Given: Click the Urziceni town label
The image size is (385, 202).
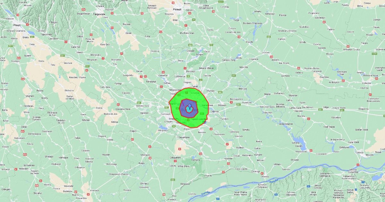Looking at the screenshot, I should click(266, 52).
